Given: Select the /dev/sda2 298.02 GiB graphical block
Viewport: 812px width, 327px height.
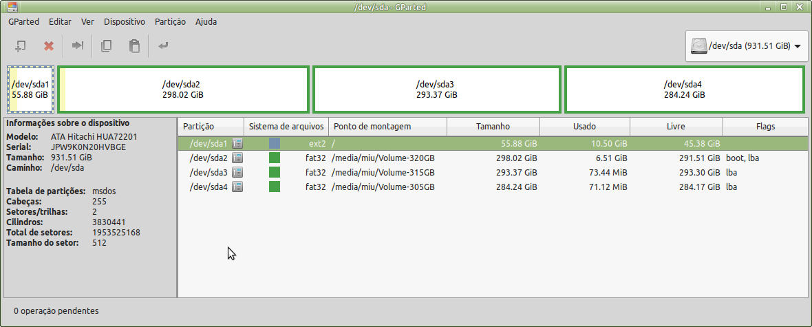Looking at the screenshot, I should (183, 89).
